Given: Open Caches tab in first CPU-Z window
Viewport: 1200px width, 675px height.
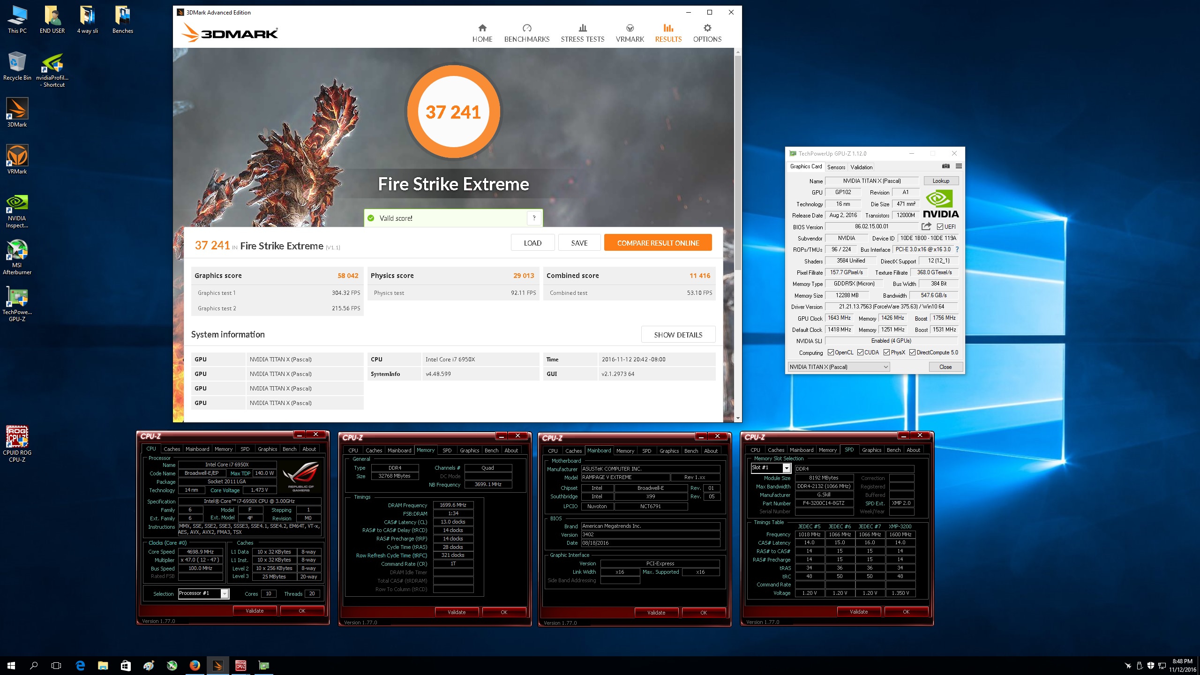Looking at the screenshot, I should [x=172, y=449].
